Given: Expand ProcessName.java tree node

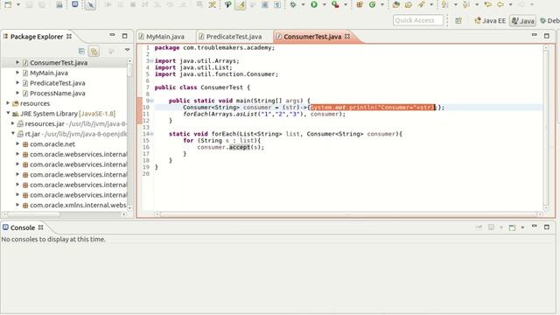Looking at the screenshot, I should click(17, 93).
